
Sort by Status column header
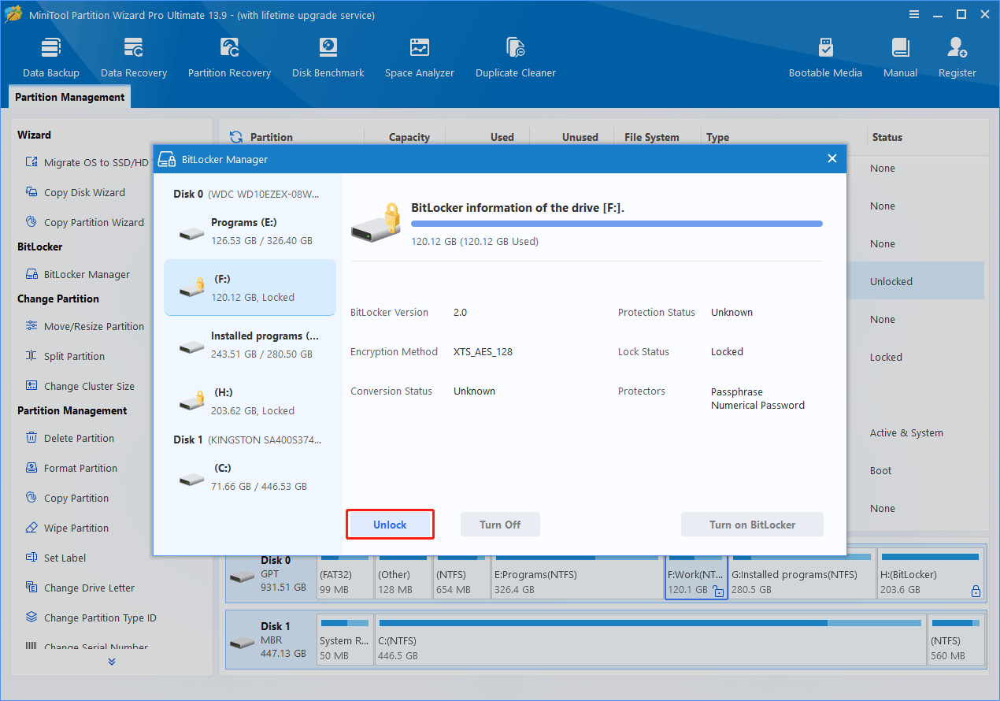(x=887, y=137)
